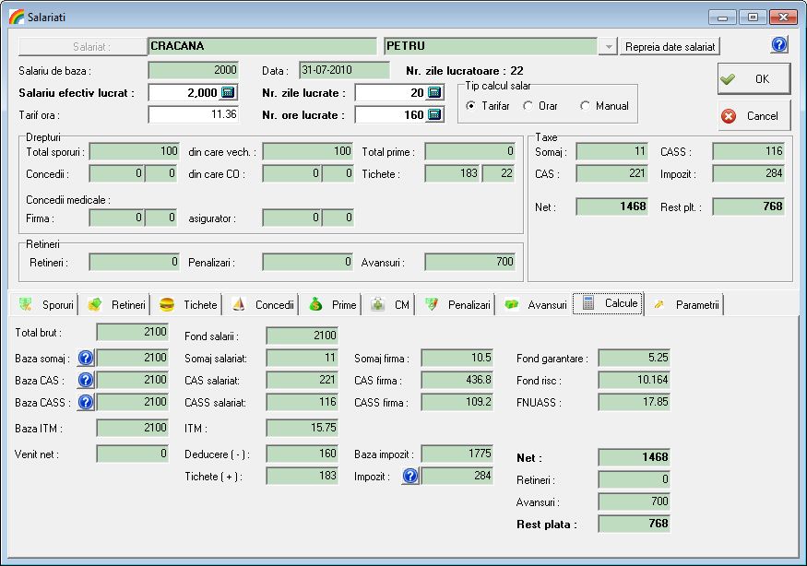Select the Tarifar salary calculation type
The width and height of the screenshot is (807, 566).
(471, 106)
